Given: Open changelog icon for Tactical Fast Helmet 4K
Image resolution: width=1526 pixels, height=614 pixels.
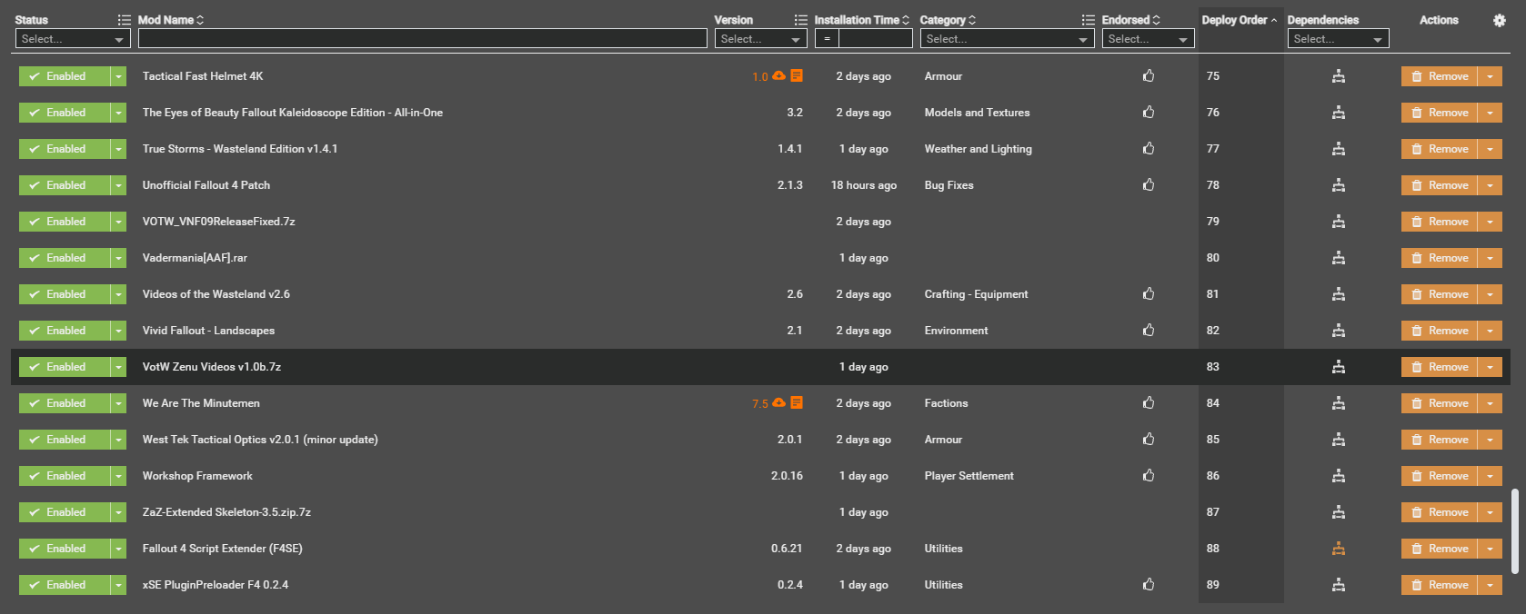Looking at the screenshot, I should pyautogui.click(x=797, y=76).
